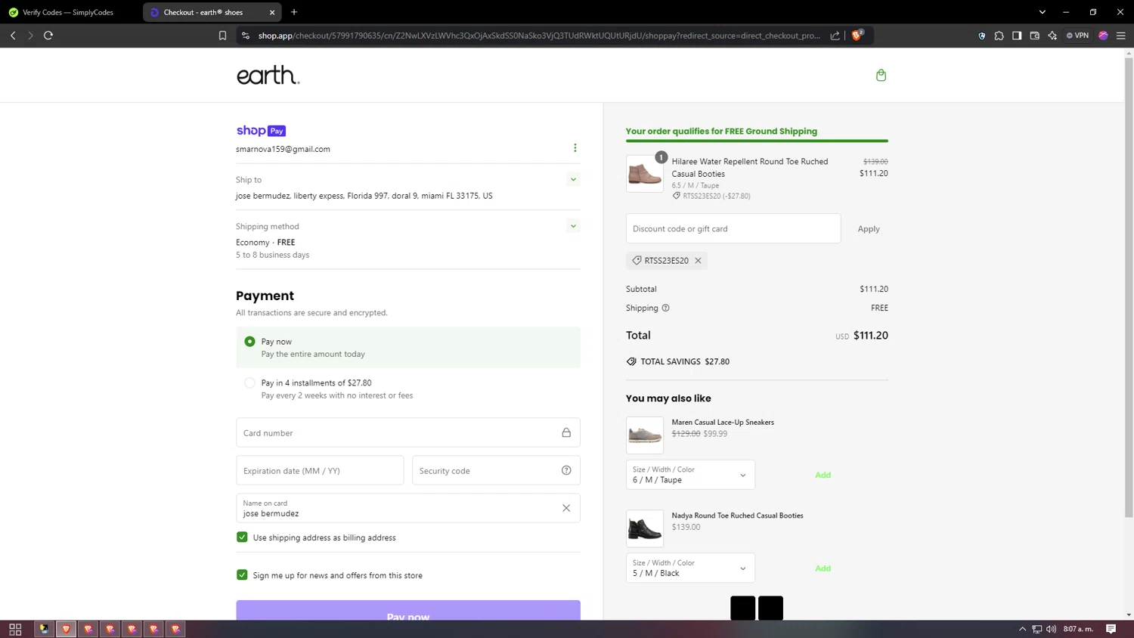Show hidden system tray icons

(x=1022, y=629)
